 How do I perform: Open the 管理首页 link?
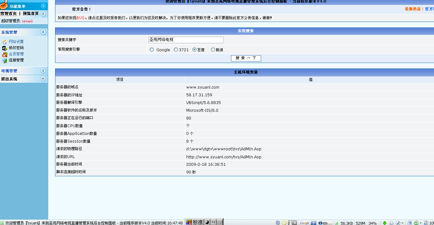(8, 14)
